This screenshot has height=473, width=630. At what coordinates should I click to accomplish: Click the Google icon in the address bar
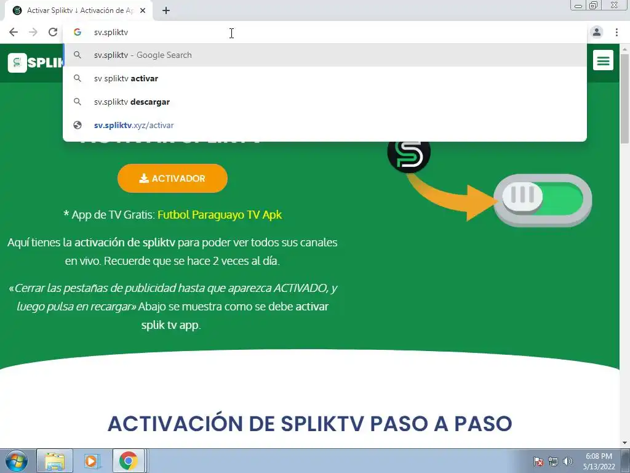(78, 32)
